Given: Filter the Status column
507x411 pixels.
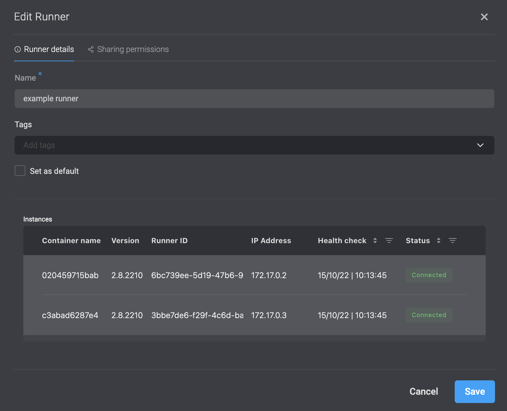Looking at the screenshot, I should tap(452, 240).
